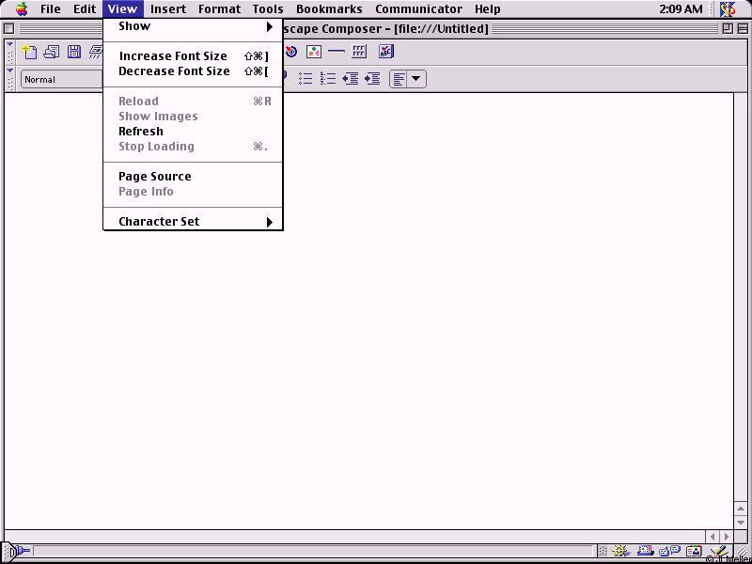Open the Character Set submenu
The image size is (752, 564).
point(193,222)
